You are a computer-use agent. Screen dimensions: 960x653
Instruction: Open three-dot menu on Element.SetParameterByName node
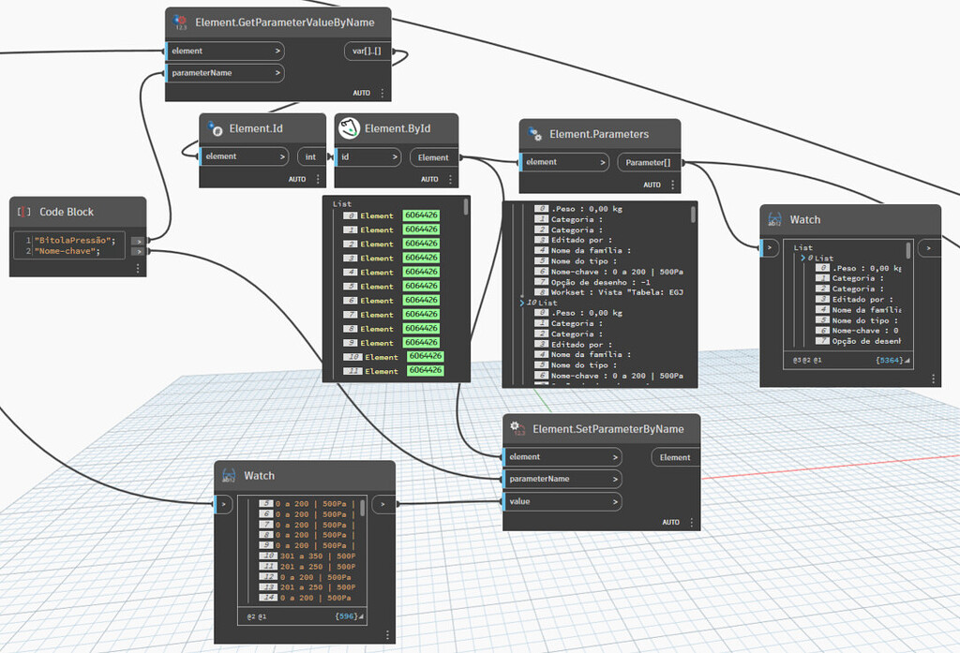click(692, 522)
